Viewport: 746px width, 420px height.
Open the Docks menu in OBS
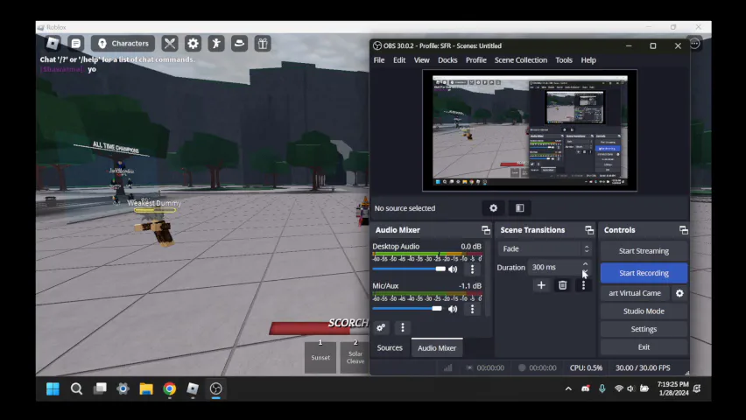pos(447,59)
